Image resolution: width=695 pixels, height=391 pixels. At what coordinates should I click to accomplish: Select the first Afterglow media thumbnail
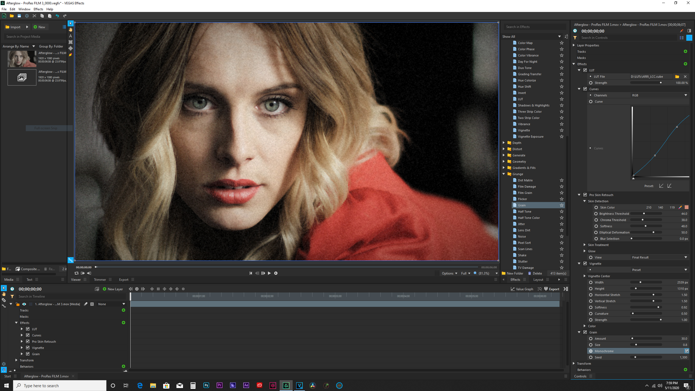22,59
